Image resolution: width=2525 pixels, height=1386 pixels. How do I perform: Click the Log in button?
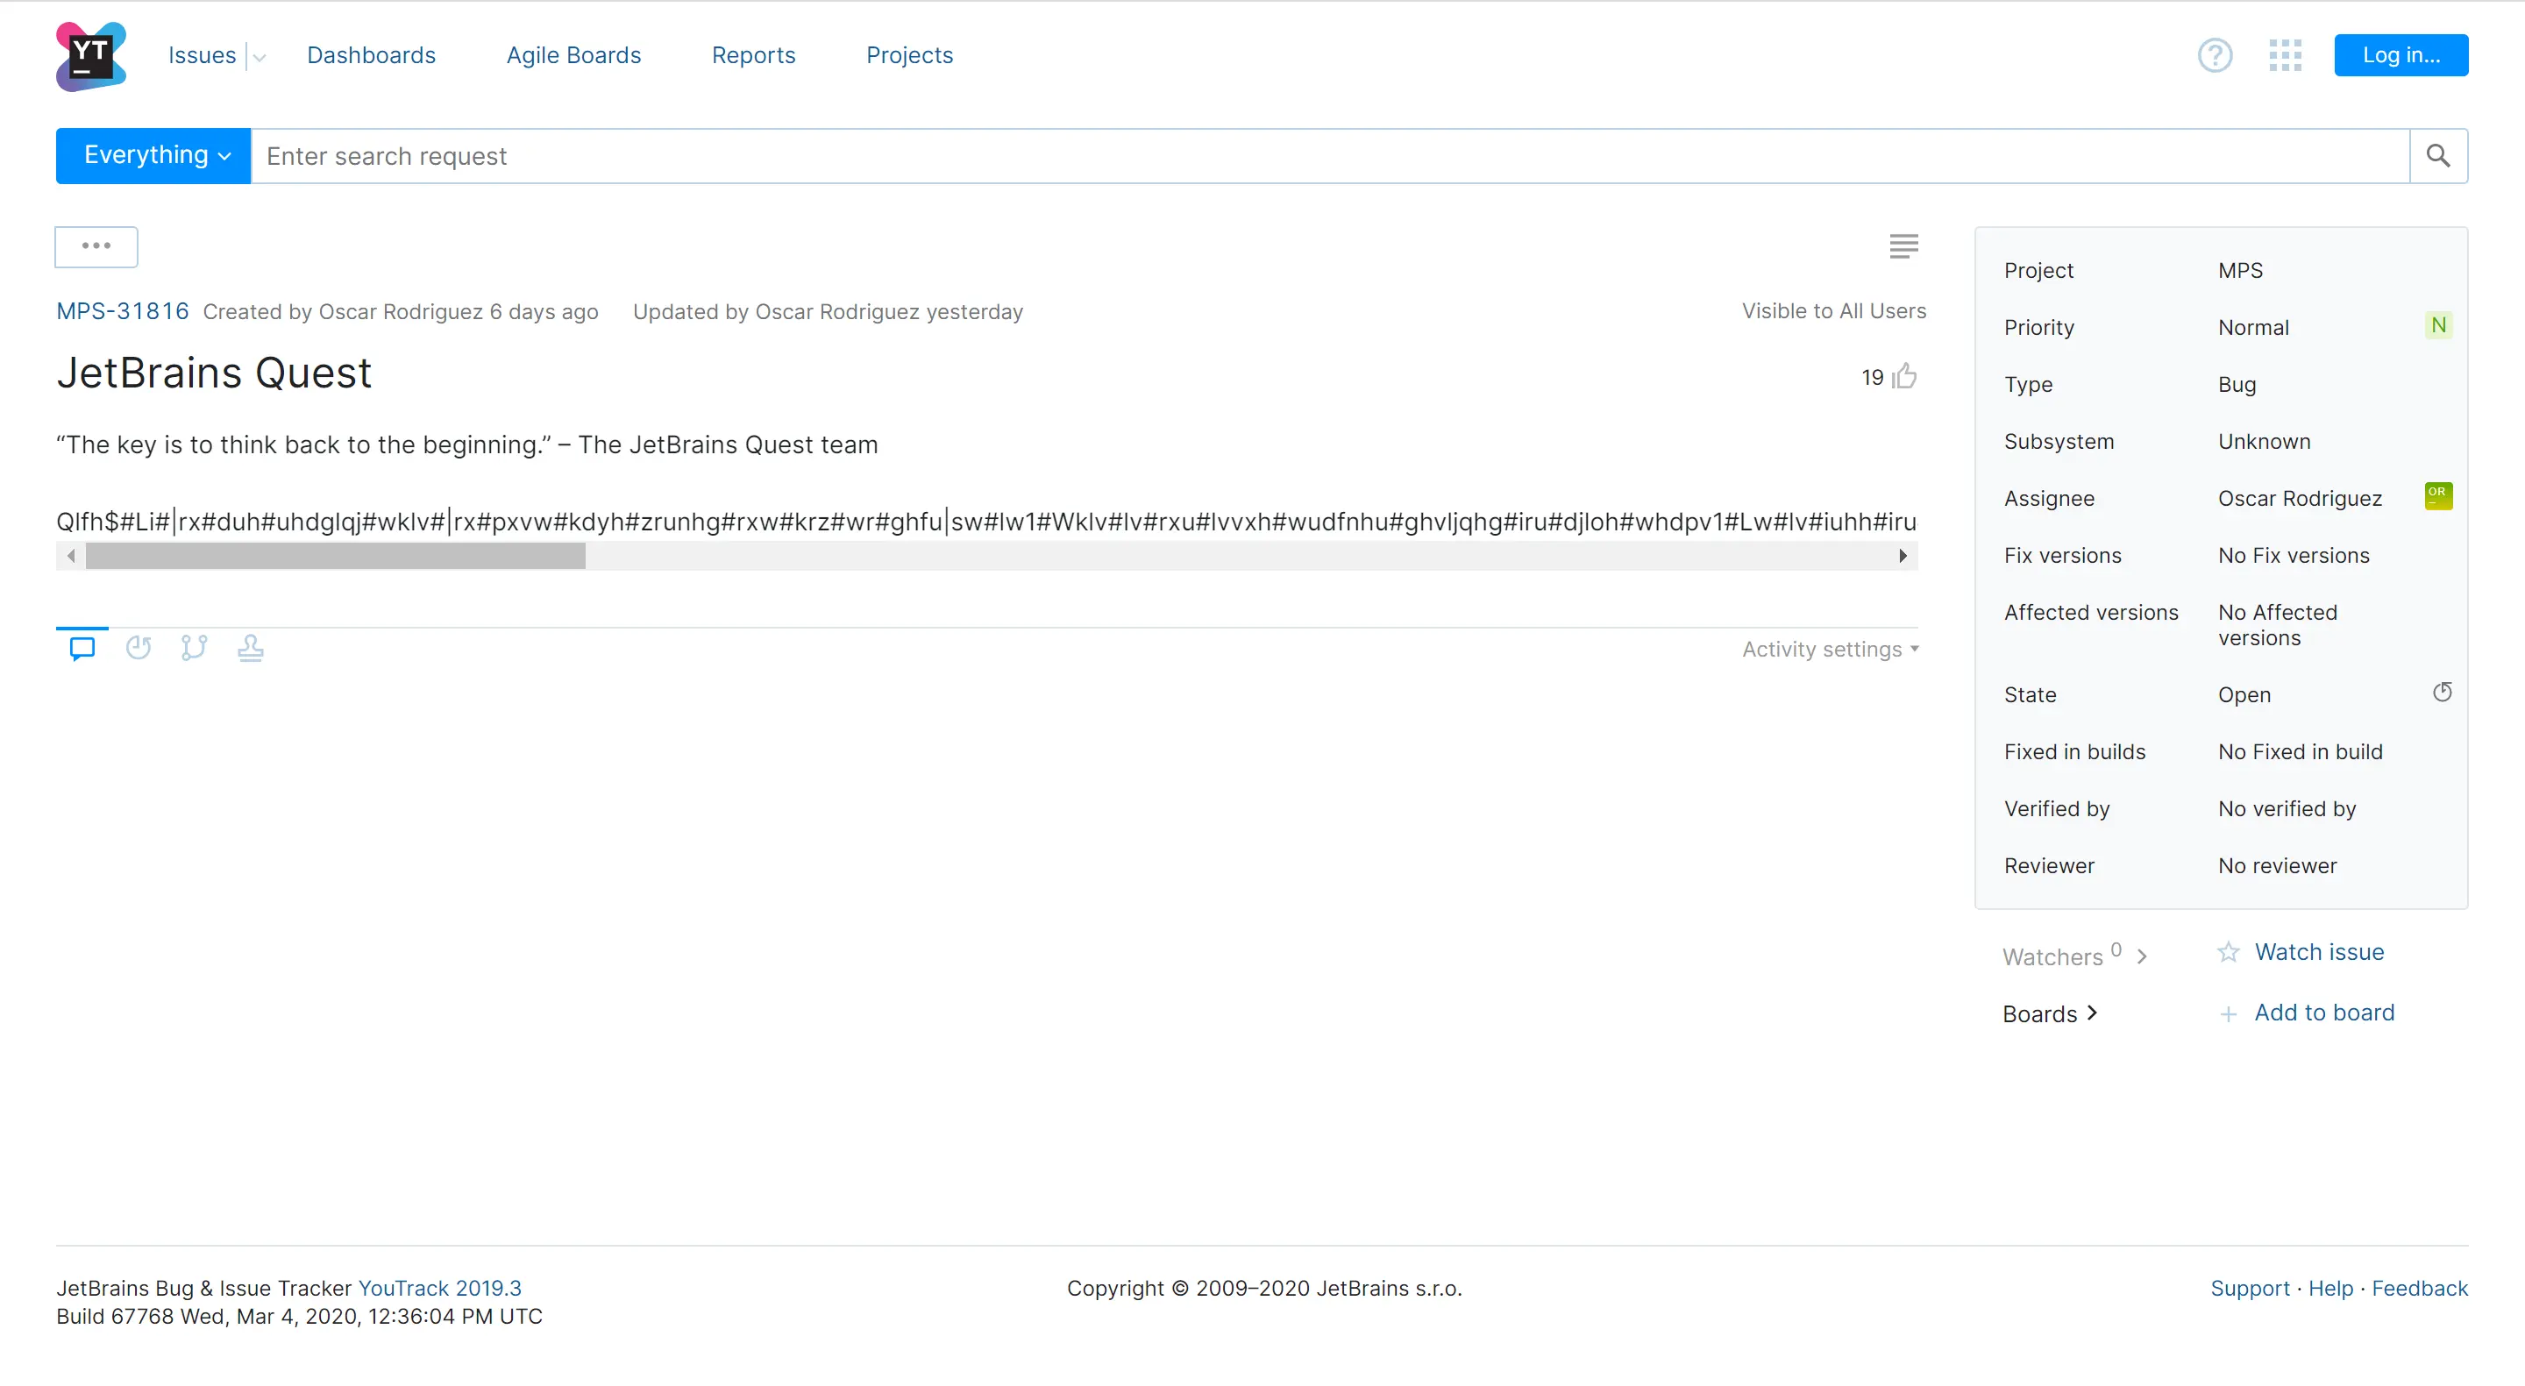click(x=2401, y=56)
